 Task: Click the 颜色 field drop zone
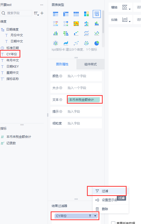click(x=84, y=76)
